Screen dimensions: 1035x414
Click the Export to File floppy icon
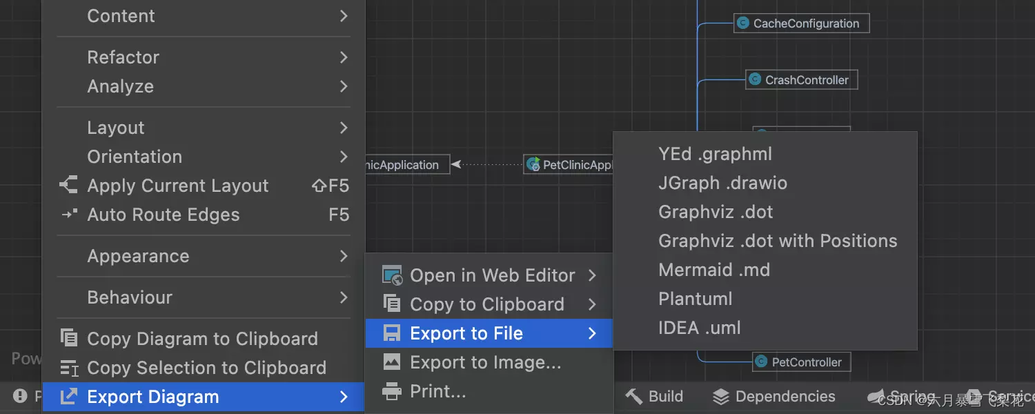coord(392,333)
